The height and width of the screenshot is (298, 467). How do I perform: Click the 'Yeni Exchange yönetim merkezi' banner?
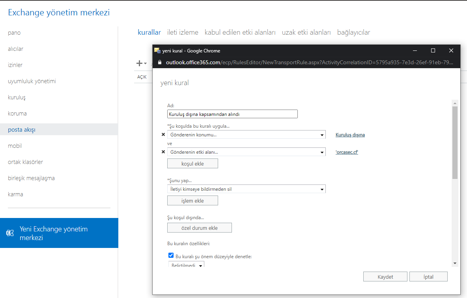pos(59,233)
